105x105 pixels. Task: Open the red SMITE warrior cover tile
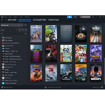pos(36,73)
